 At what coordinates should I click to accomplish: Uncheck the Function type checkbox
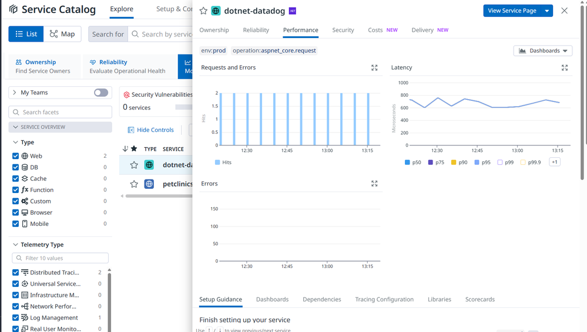point(15,190)
